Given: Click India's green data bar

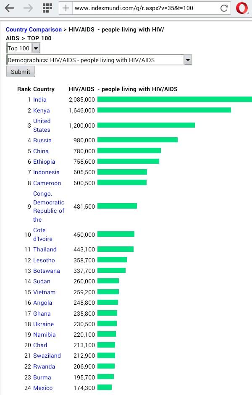Looking at the screenshot, I should 175,99.
